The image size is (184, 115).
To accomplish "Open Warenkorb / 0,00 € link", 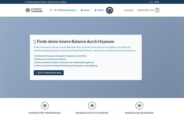I will click(x=146, y=10).
